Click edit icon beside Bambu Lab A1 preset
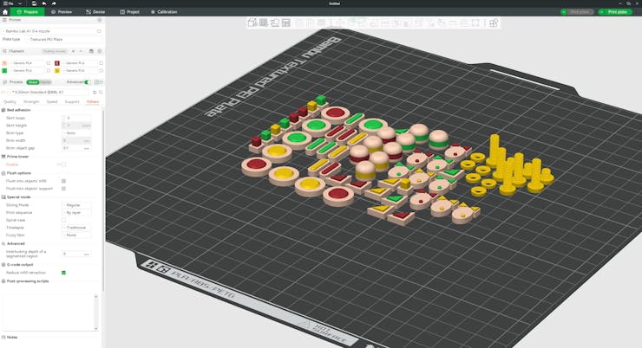This screenshot has height=348, width=642. point(99,31)
